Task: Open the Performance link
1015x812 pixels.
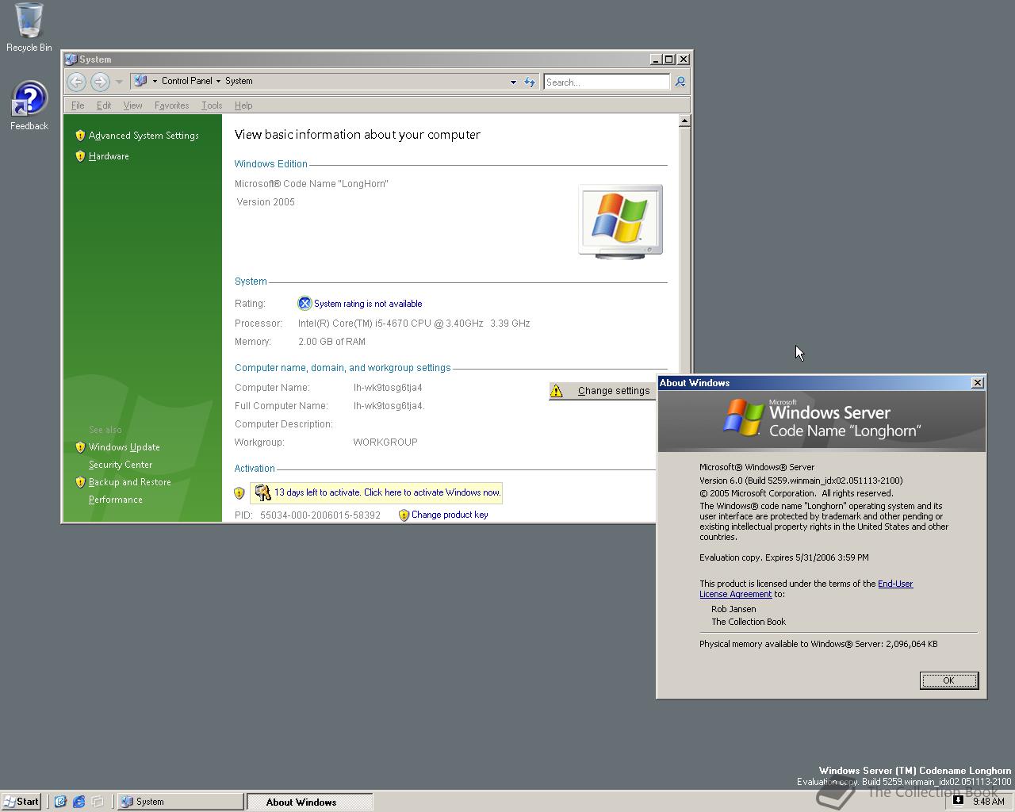Action: point(116,500)
